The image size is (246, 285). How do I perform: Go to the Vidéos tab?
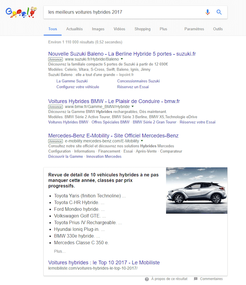(x=119, y=29)
